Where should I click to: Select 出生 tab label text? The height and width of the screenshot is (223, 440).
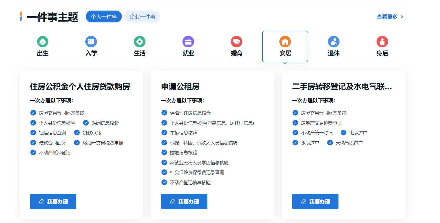pos(43,53)
